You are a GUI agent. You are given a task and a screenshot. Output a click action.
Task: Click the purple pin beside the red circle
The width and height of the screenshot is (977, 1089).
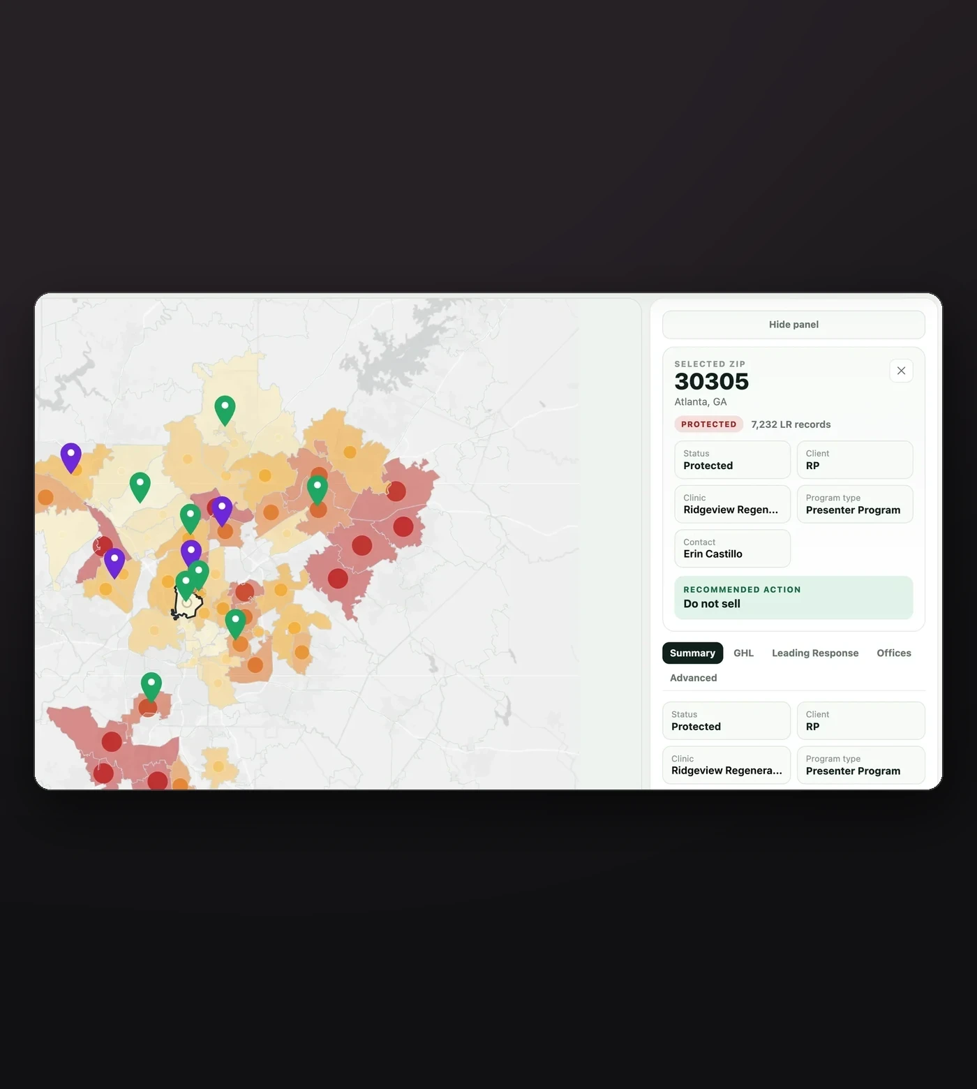222,510
